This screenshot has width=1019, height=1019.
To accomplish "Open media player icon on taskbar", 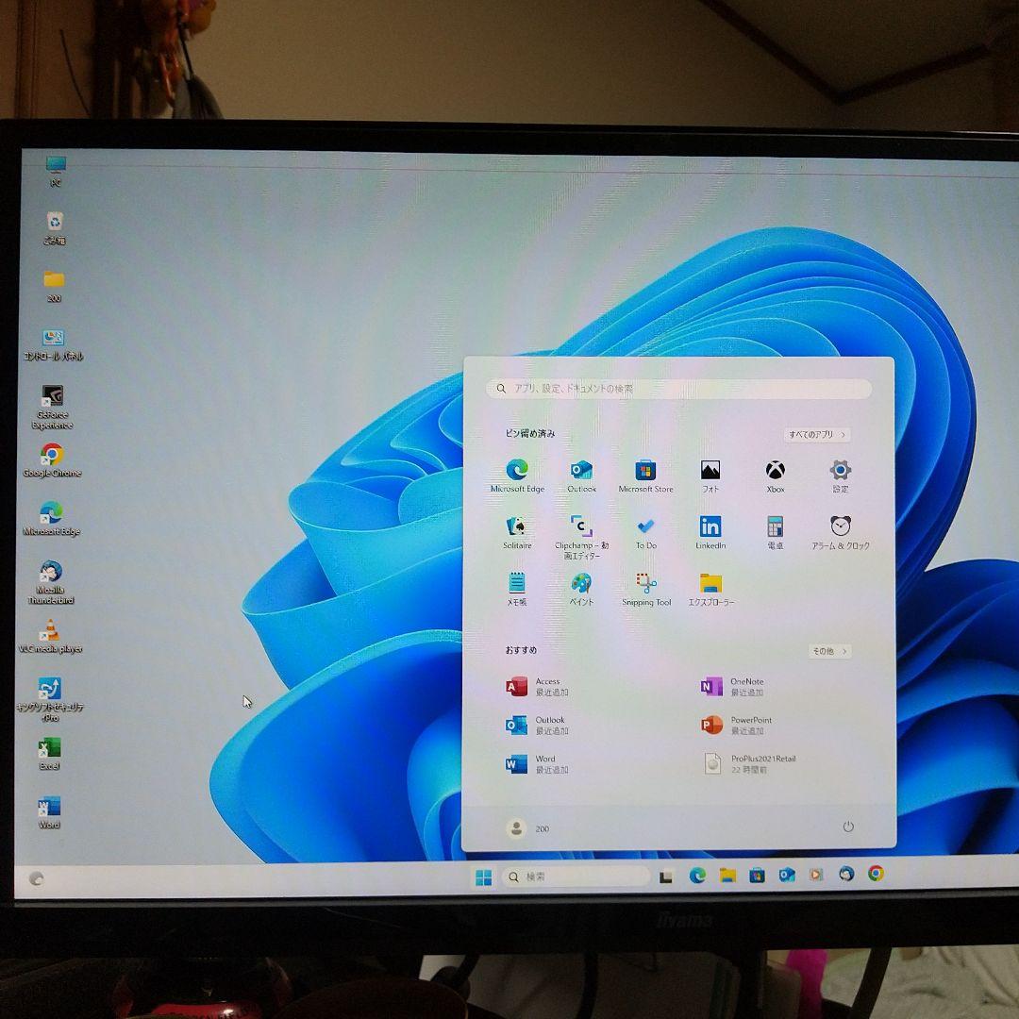I will click(815, 875).
